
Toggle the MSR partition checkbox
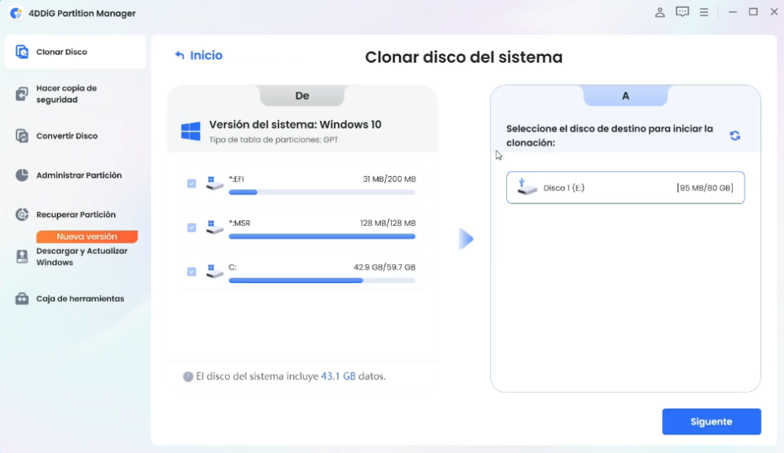[x=191, y=227]
